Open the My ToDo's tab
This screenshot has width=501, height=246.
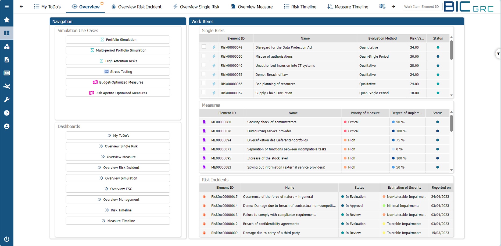[48, 6]
